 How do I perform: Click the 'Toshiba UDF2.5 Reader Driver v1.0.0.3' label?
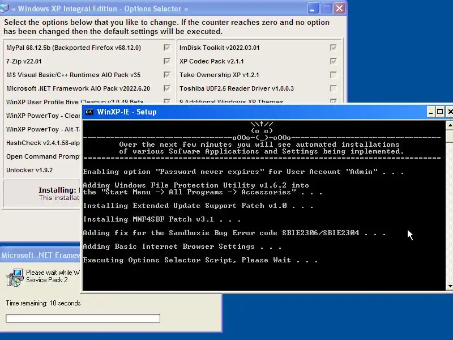pyautogui.click(x=237, y=88)
